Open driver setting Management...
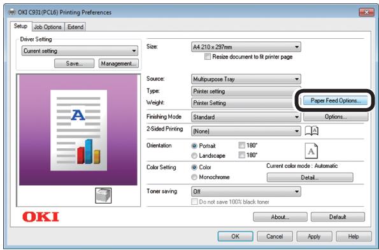 click(x=118, y=64)
